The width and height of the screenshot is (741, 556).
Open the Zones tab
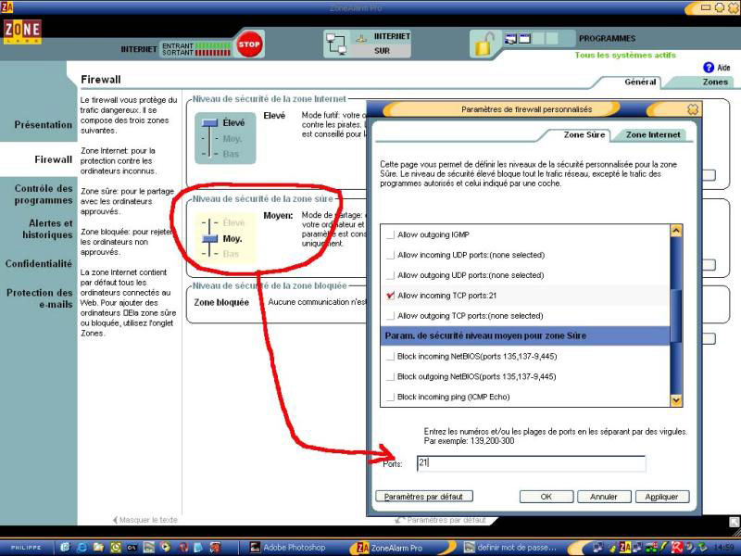pyautogui.click(x=714, y=82)
